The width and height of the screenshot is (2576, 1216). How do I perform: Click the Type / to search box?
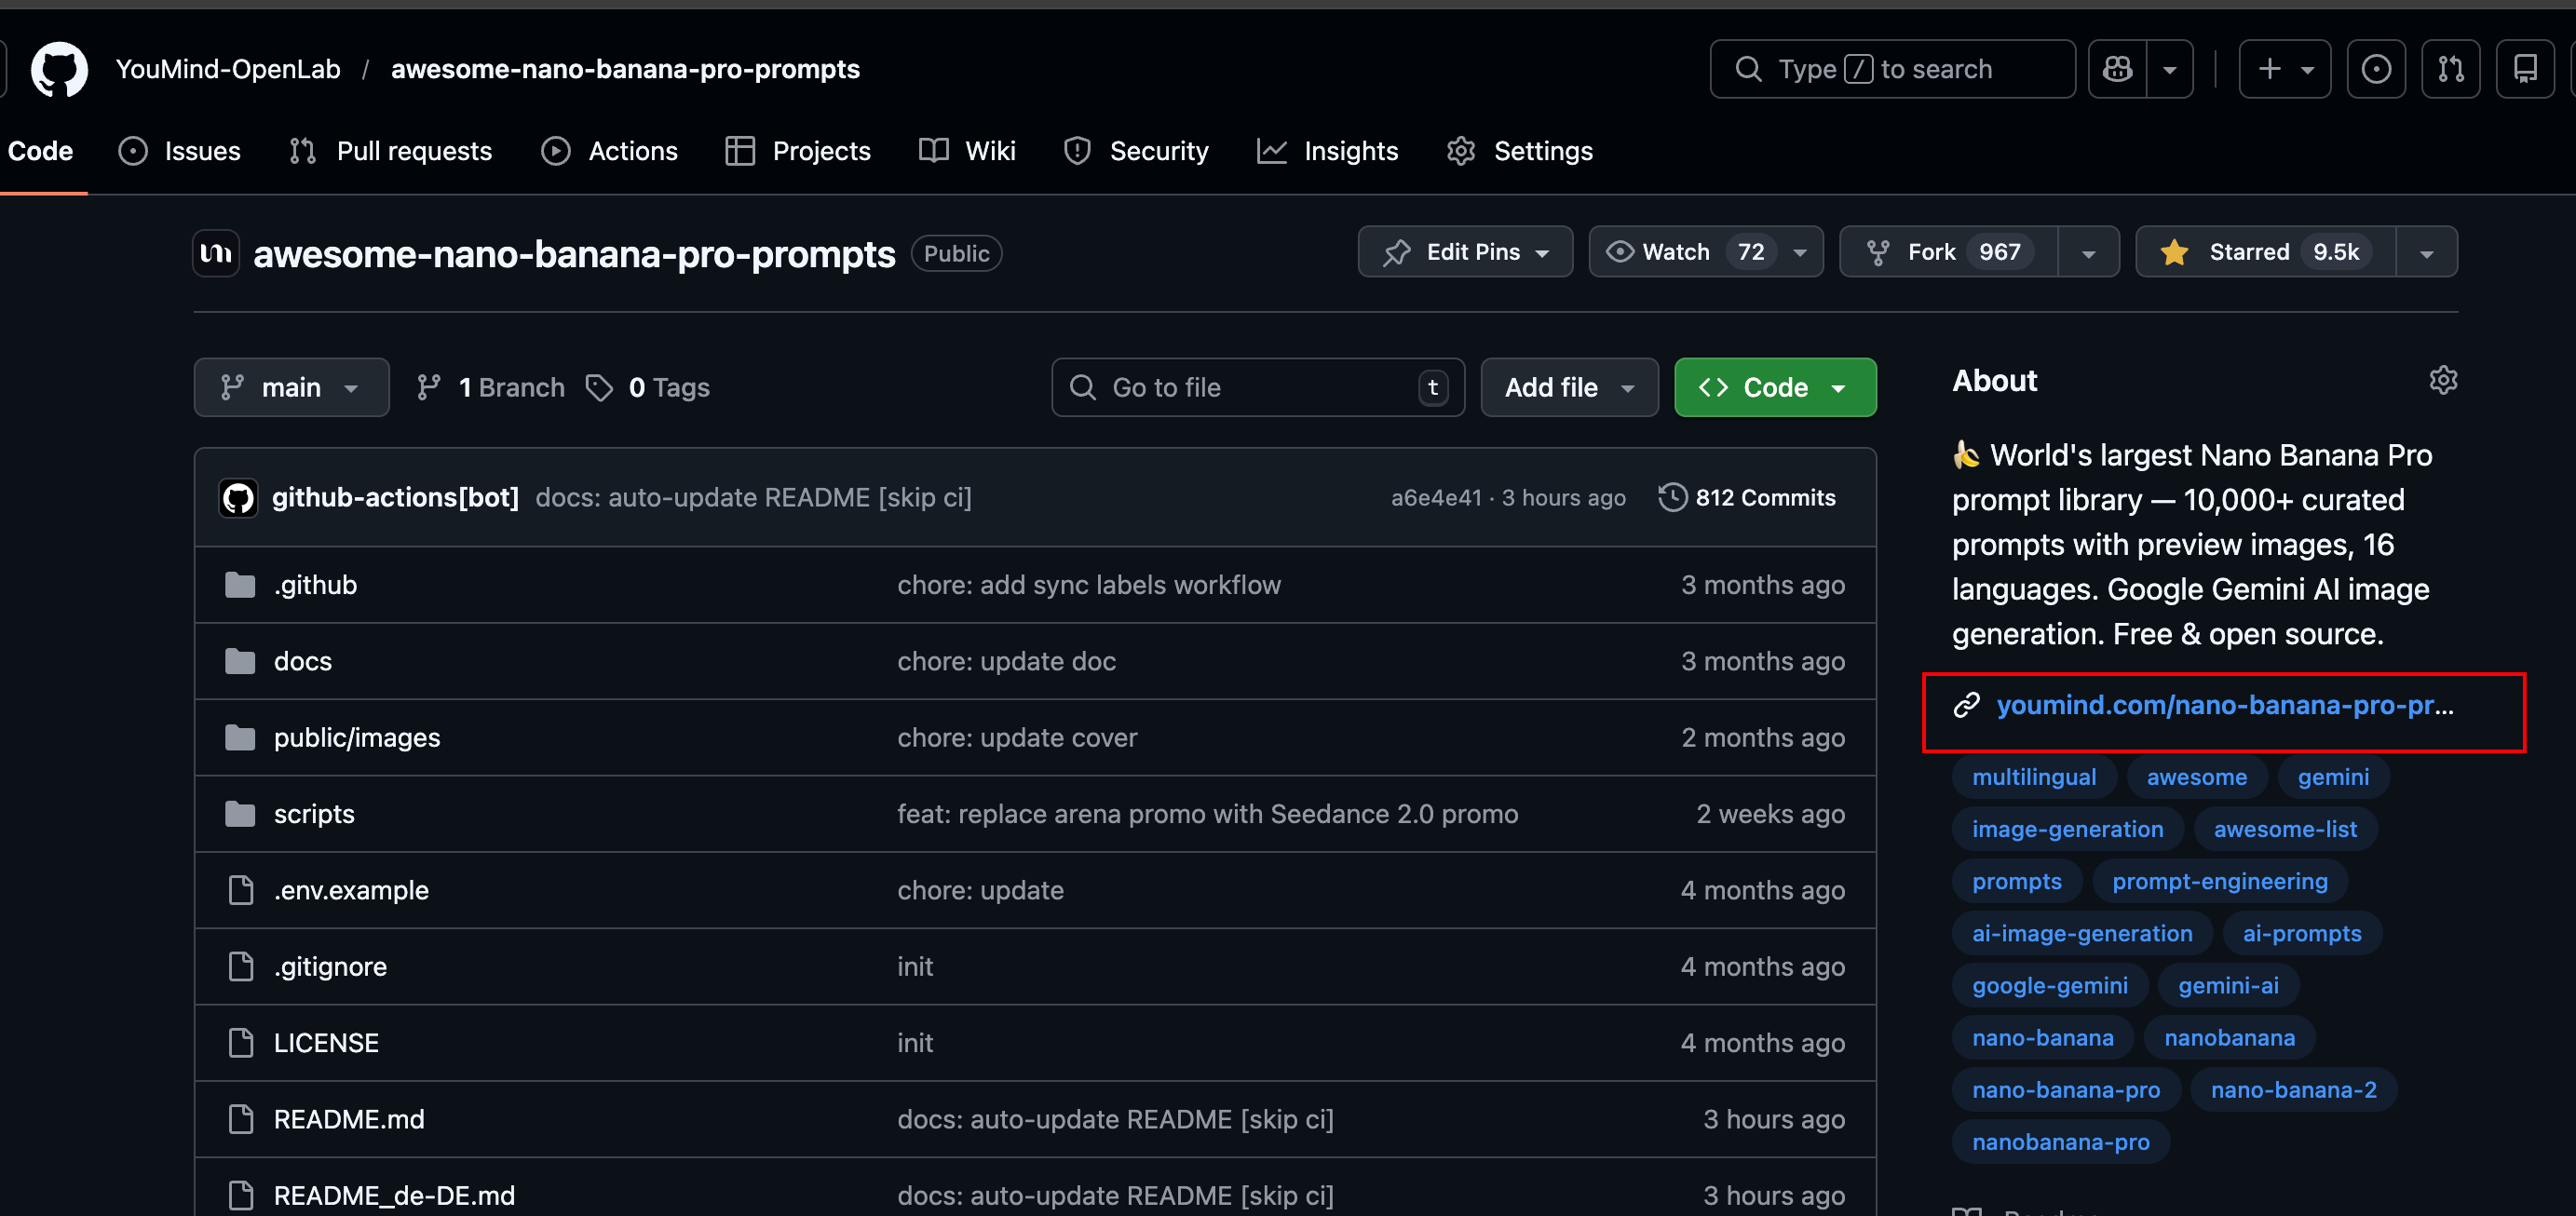[1892, 69]
